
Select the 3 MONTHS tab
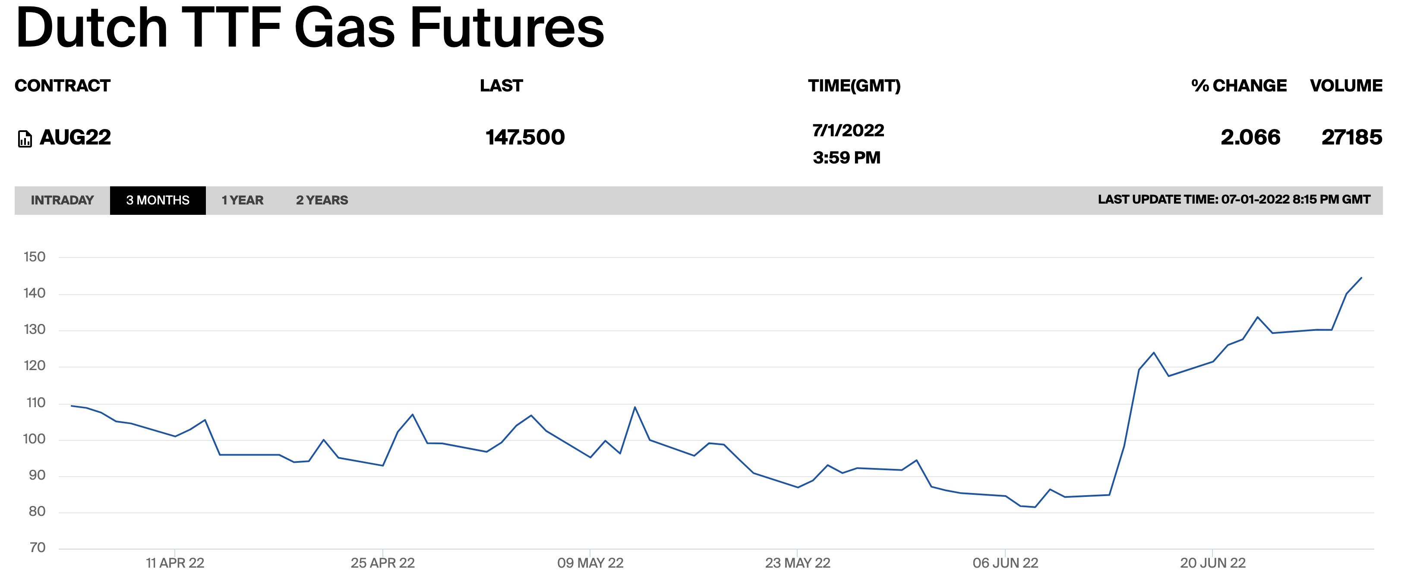(x=158, y=200)
